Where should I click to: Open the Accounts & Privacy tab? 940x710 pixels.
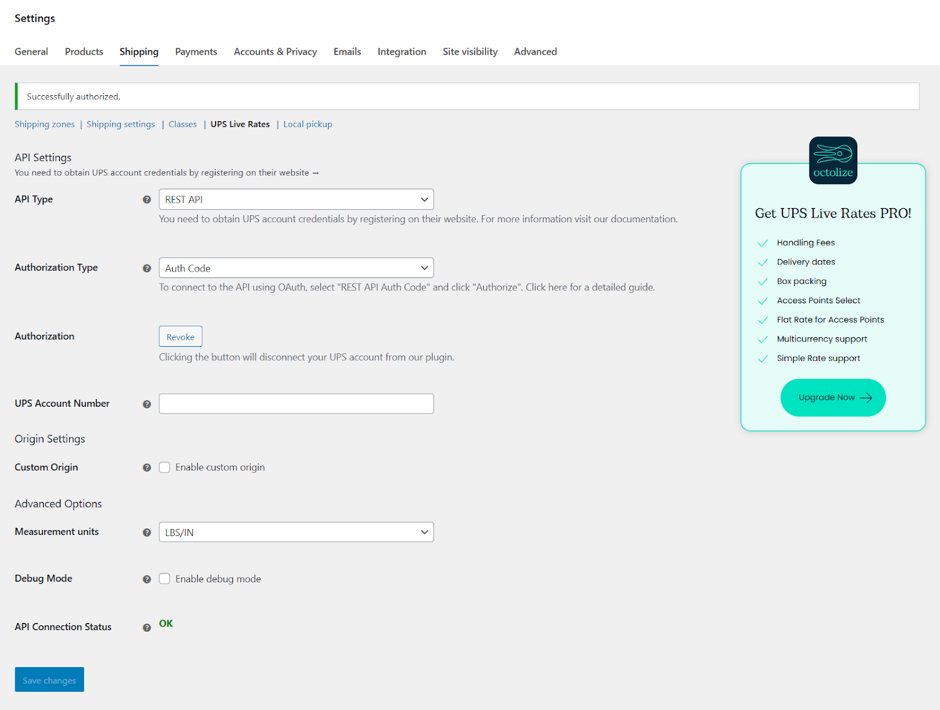pos(276,52)
